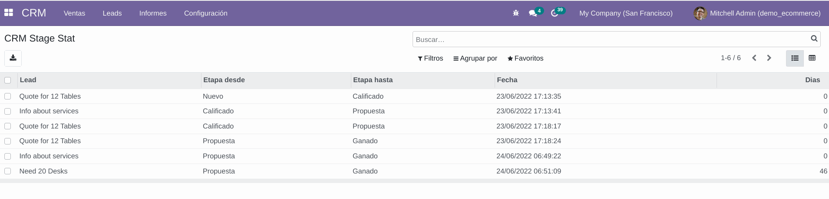Click the search magnifier icon
This screenshot has height=199, width=829.
click(x=814, y=39)
